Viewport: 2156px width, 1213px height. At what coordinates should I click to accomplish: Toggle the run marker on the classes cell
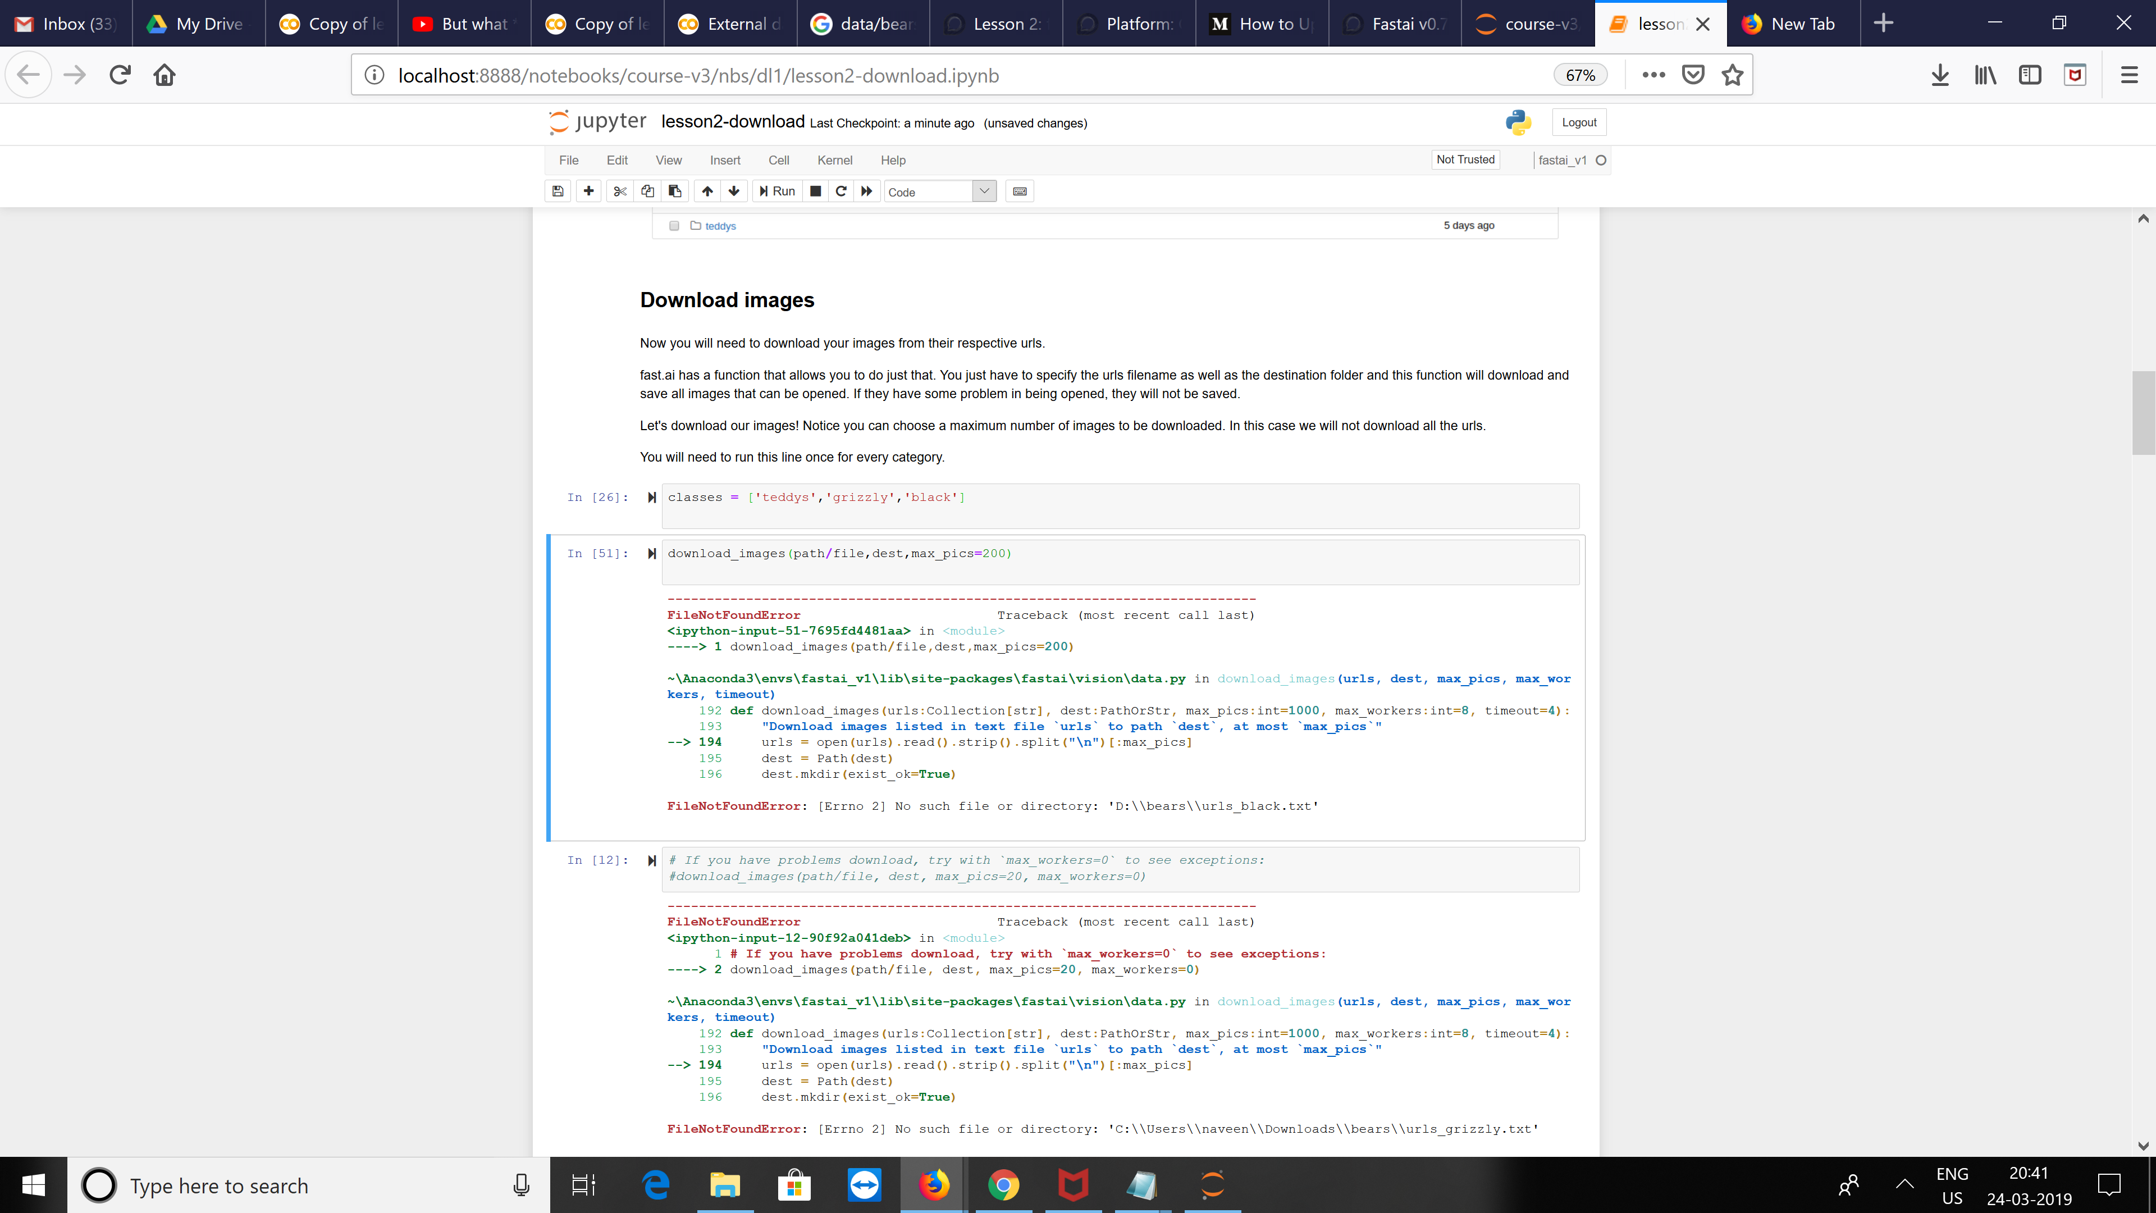[x=652, y=497]
